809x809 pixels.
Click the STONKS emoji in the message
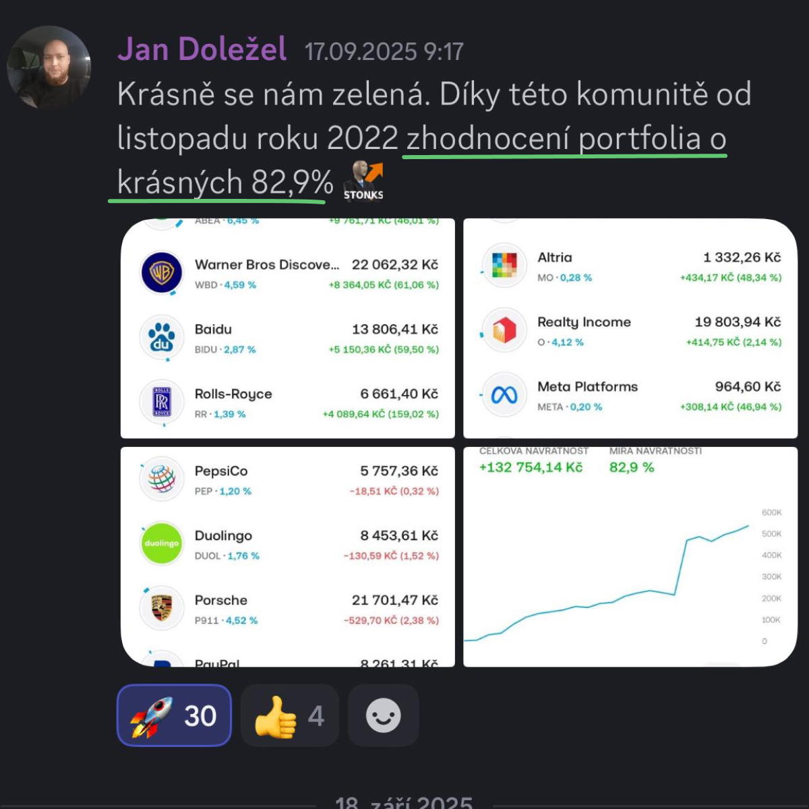363,182
